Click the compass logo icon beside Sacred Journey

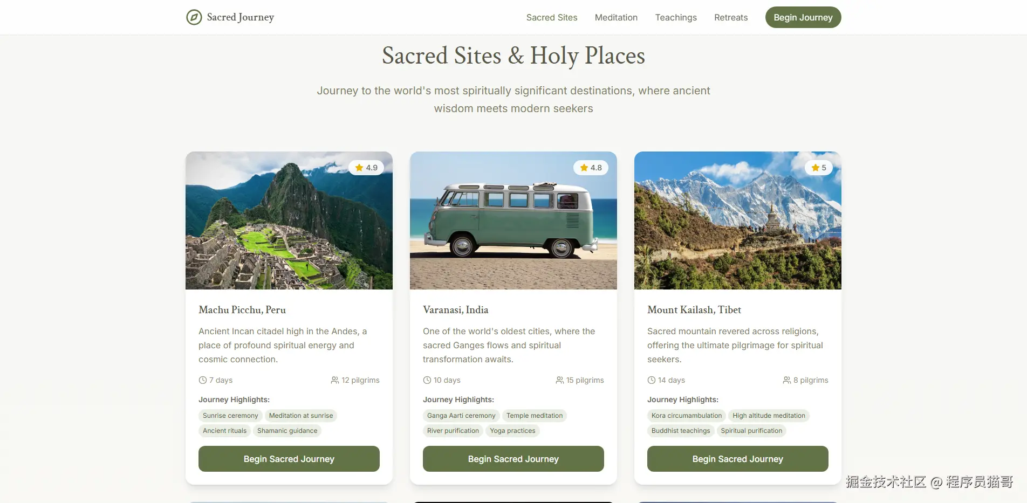194,17
